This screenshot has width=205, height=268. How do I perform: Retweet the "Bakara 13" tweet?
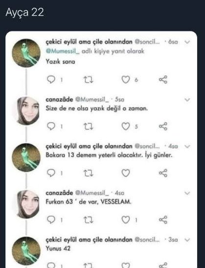click(88, 173)
